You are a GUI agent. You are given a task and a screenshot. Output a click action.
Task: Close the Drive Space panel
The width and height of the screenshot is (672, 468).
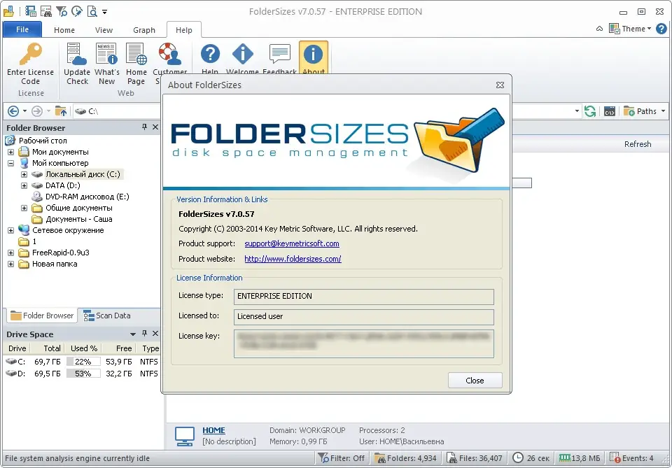click(155, 333)
